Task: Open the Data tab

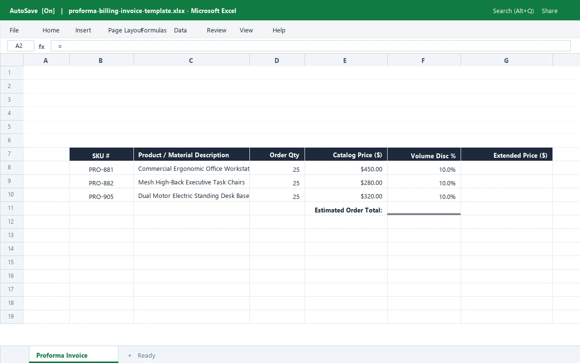Action: pos(180,30)
